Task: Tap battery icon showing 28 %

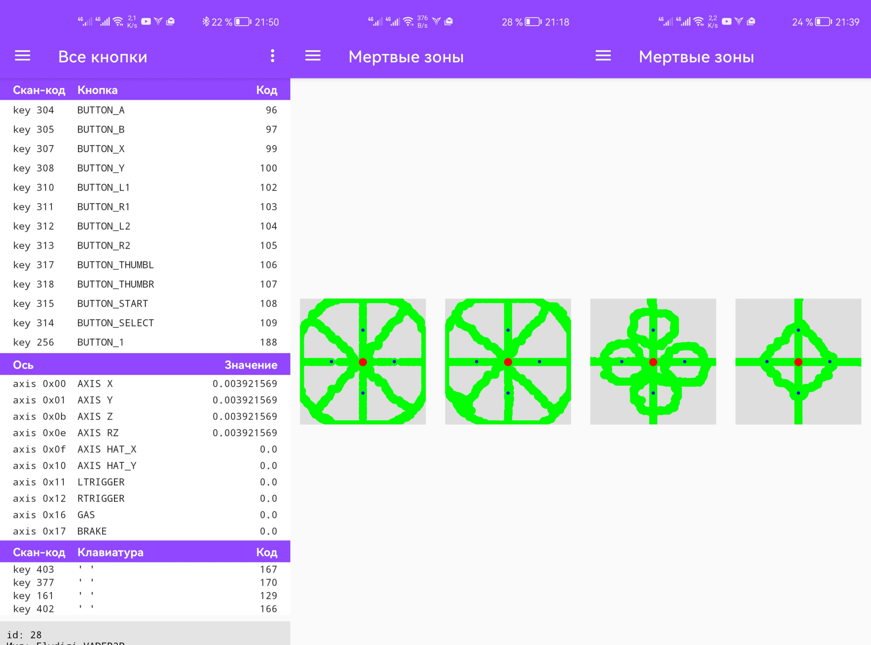Action: tap(533, 22)
